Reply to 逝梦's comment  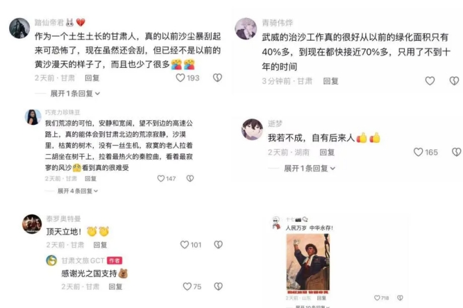tap(327, 152)
